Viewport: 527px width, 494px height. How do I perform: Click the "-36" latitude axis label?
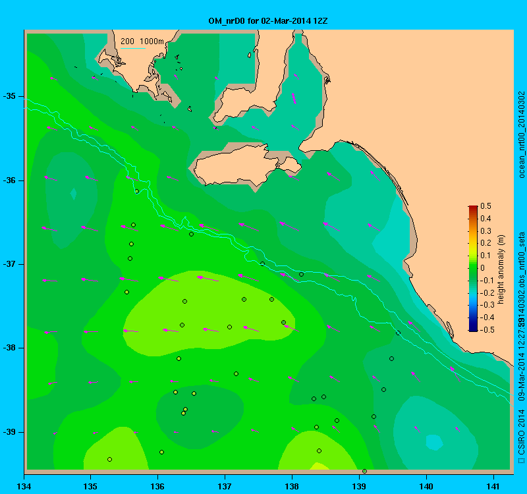[x=9, y=180]
